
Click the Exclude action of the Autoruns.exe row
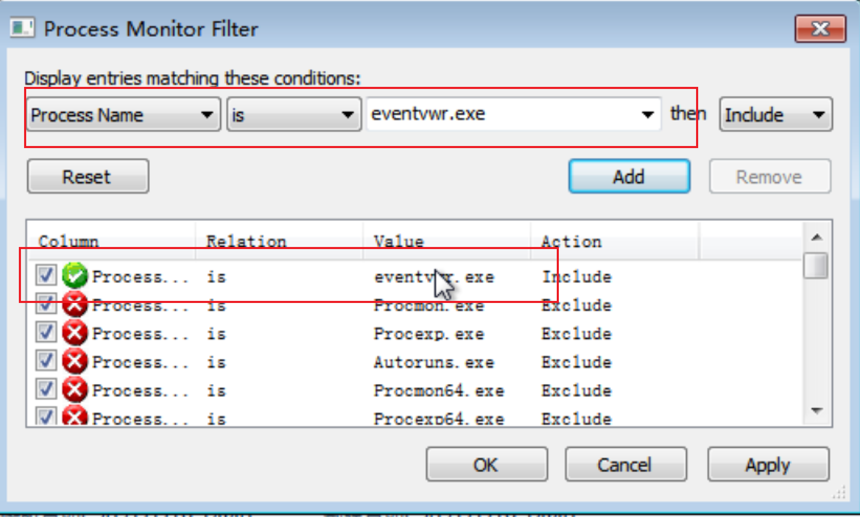click(x=577, y=362)
